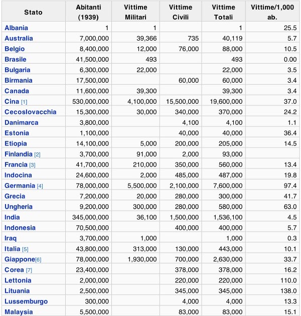Go to the Birmania link
This screenshot has height=316, width=301.
coord(19,80)
